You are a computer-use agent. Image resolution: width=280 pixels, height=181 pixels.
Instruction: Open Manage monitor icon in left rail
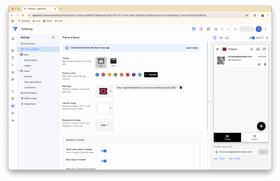pos(13,113)
